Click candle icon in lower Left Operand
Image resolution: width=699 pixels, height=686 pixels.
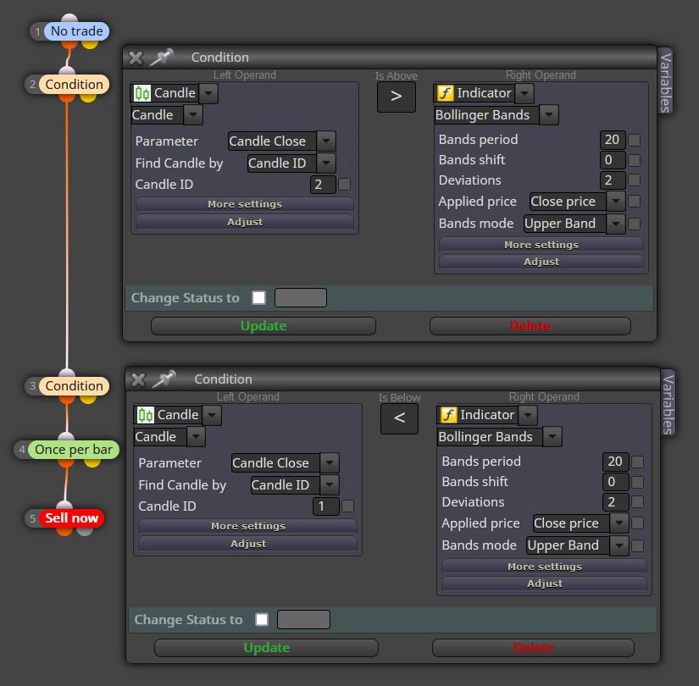click(x=146, y=415)
